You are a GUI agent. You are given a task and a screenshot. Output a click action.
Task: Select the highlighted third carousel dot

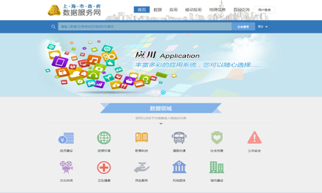(163, 92)
